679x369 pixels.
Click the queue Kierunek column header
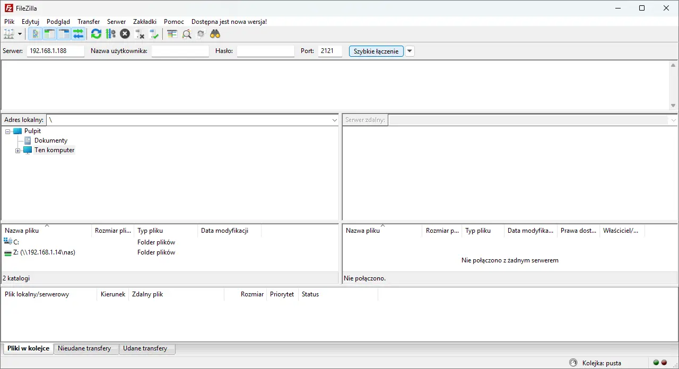point(112,294)
